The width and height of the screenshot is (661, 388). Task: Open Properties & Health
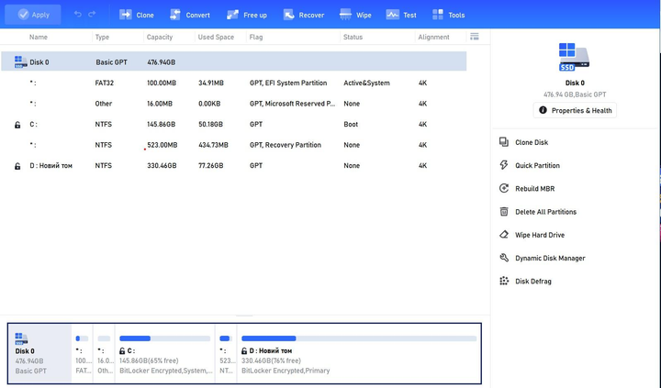(x=575, y=110)
